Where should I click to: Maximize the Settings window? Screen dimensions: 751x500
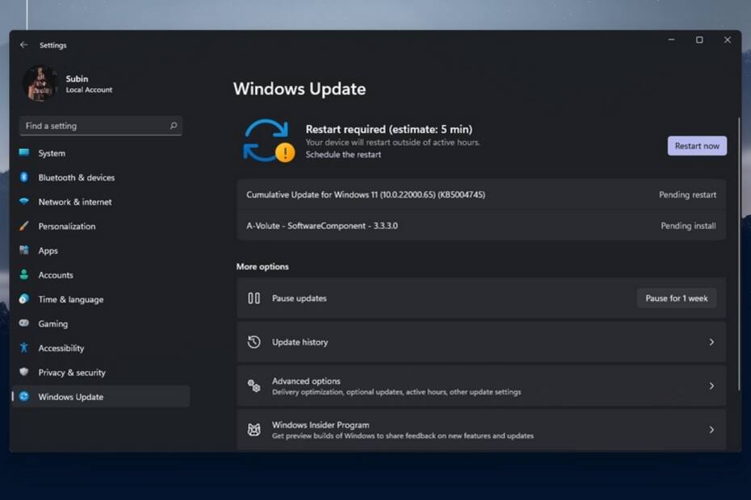pyautogui.click(x=699, y=40)
